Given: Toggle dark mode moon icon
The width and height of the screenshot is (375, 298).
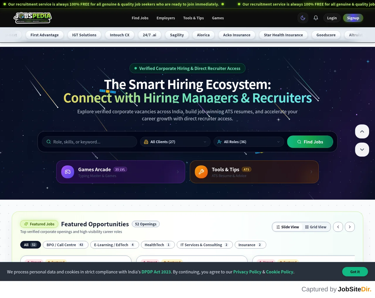Looking at the screenshot, I should 303,18.
